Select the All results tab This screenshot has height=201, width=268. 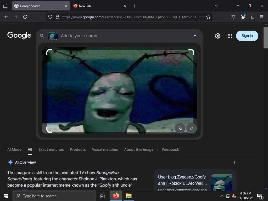click(x=30, y=149)
